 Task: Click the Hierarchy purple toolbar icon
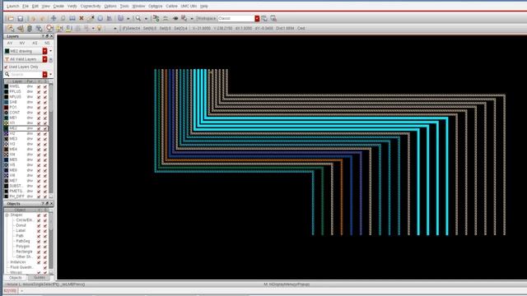click(120, 18)
